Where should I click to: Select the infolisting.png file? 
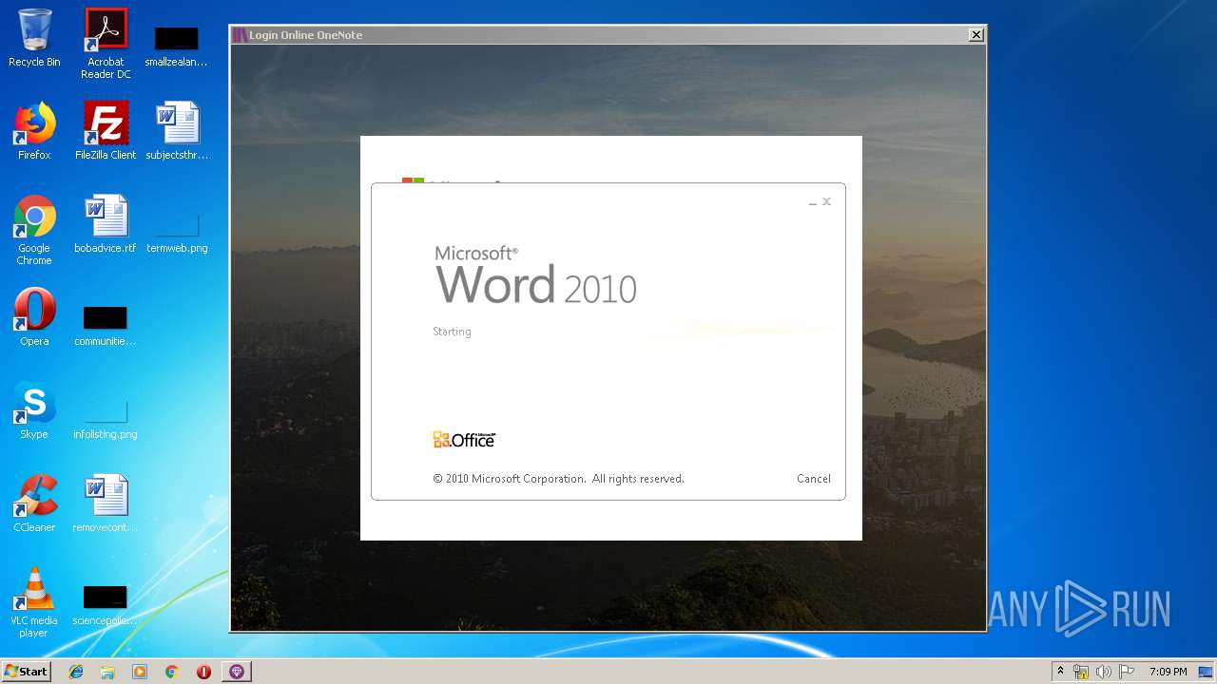(x=106, y=419)
